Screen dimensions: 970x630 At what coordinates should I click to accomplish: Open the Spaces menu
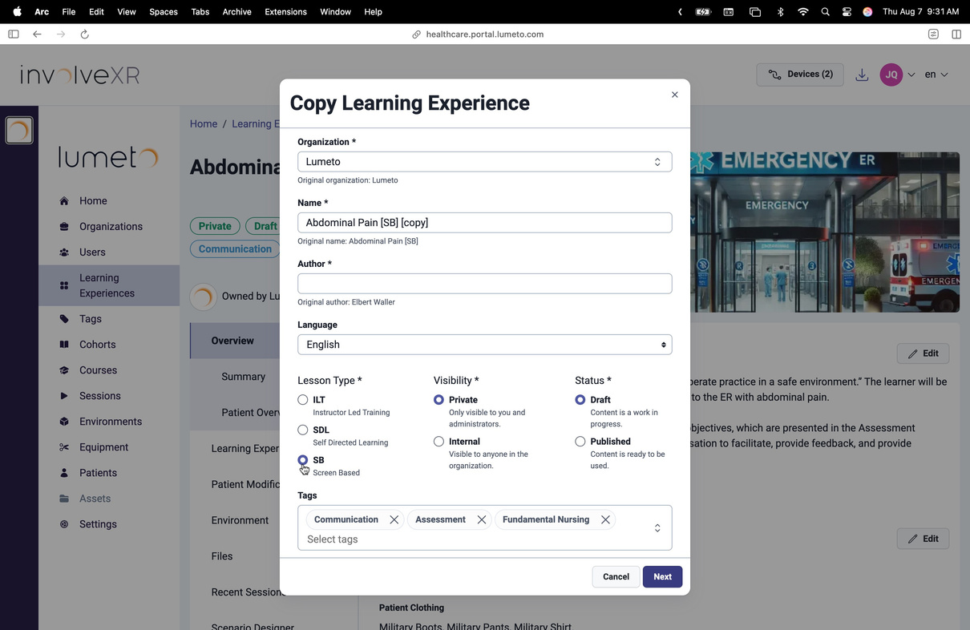[x=164, y=12]
